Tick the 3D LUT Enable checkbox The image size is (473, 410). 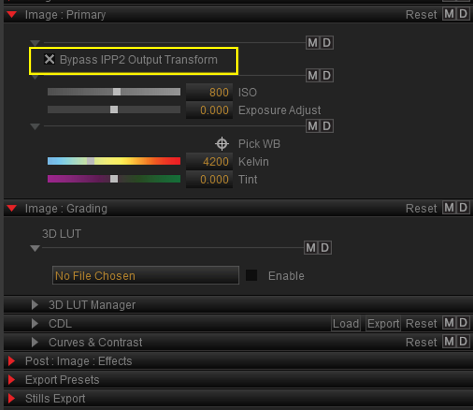[251, 275]
